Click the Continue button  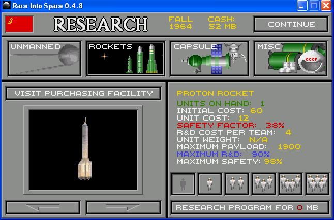coord(291,24)
